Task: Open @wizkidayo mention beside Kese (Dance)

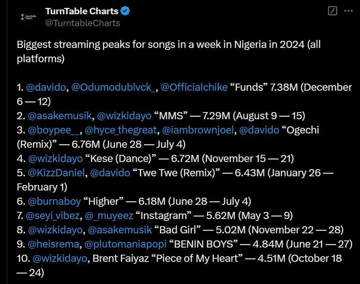Action: 55,158
